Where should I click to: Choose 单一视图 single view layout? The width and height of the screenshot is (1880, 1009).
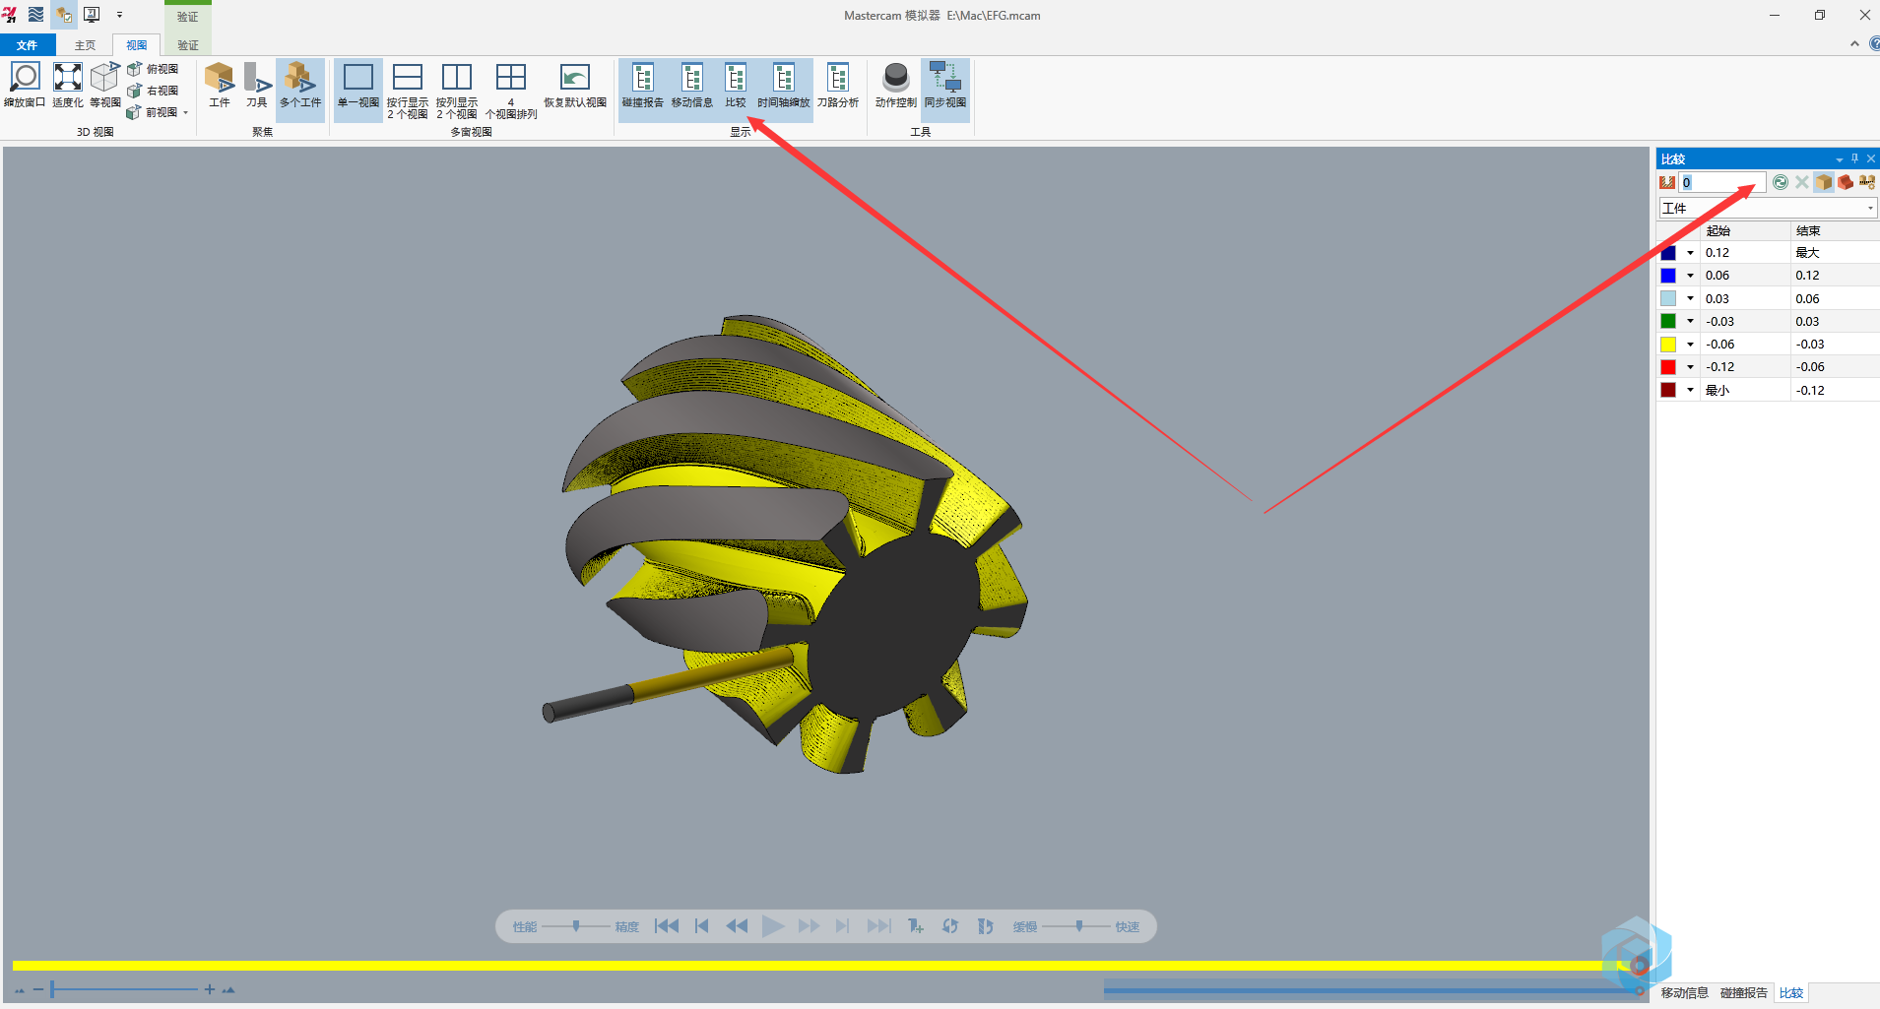coord(358,91)
